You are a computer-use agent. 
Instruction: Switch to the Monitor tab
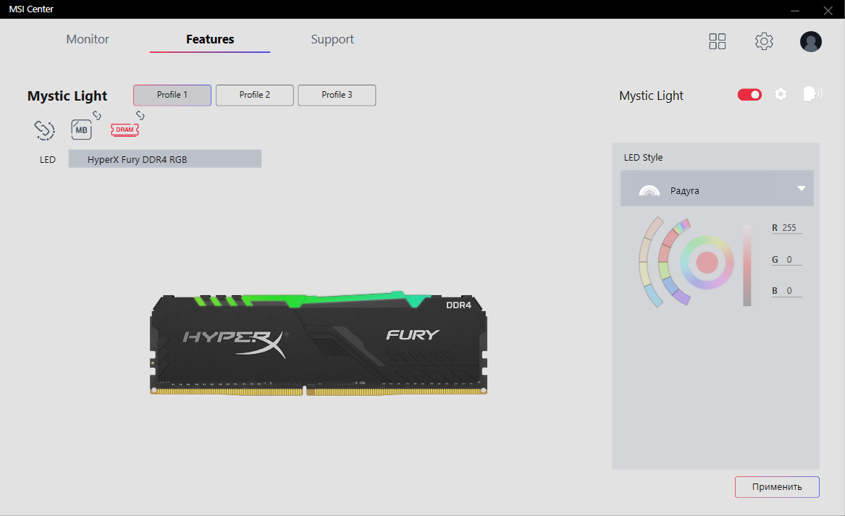pos(88,39)
